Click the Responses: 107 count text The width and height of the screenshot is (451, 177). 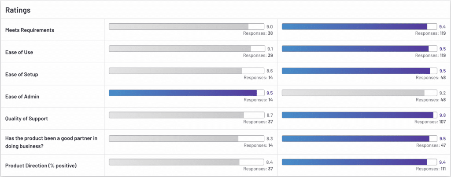(x=432, y=122)
